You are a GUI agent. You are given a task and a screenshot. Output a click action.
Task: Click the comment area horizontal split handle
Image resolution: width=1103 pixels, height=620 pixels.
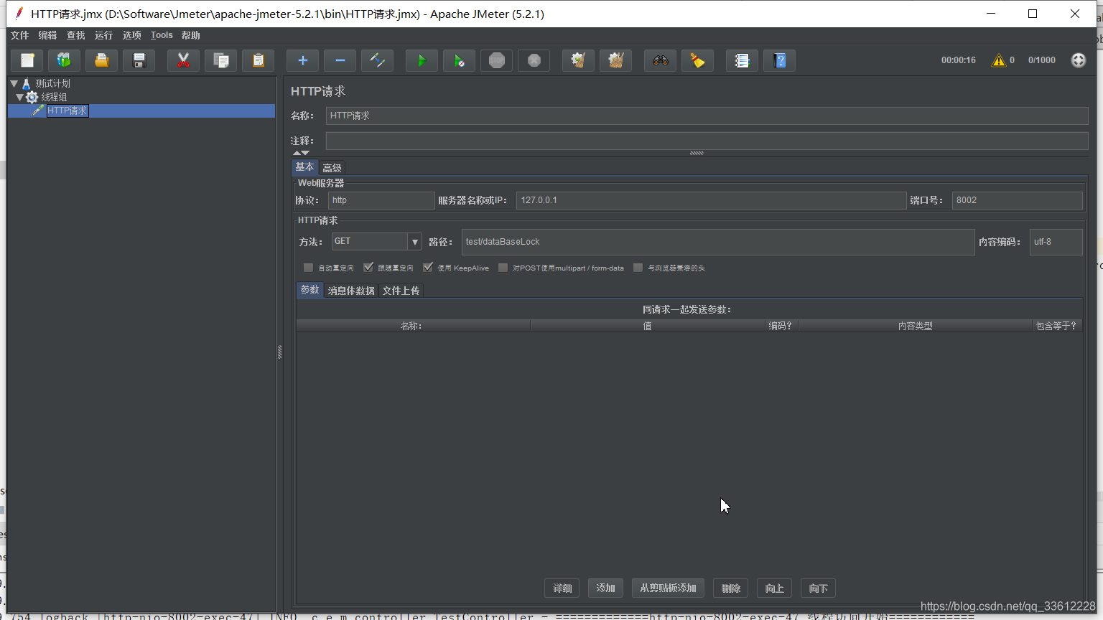(x=697, y=153)
